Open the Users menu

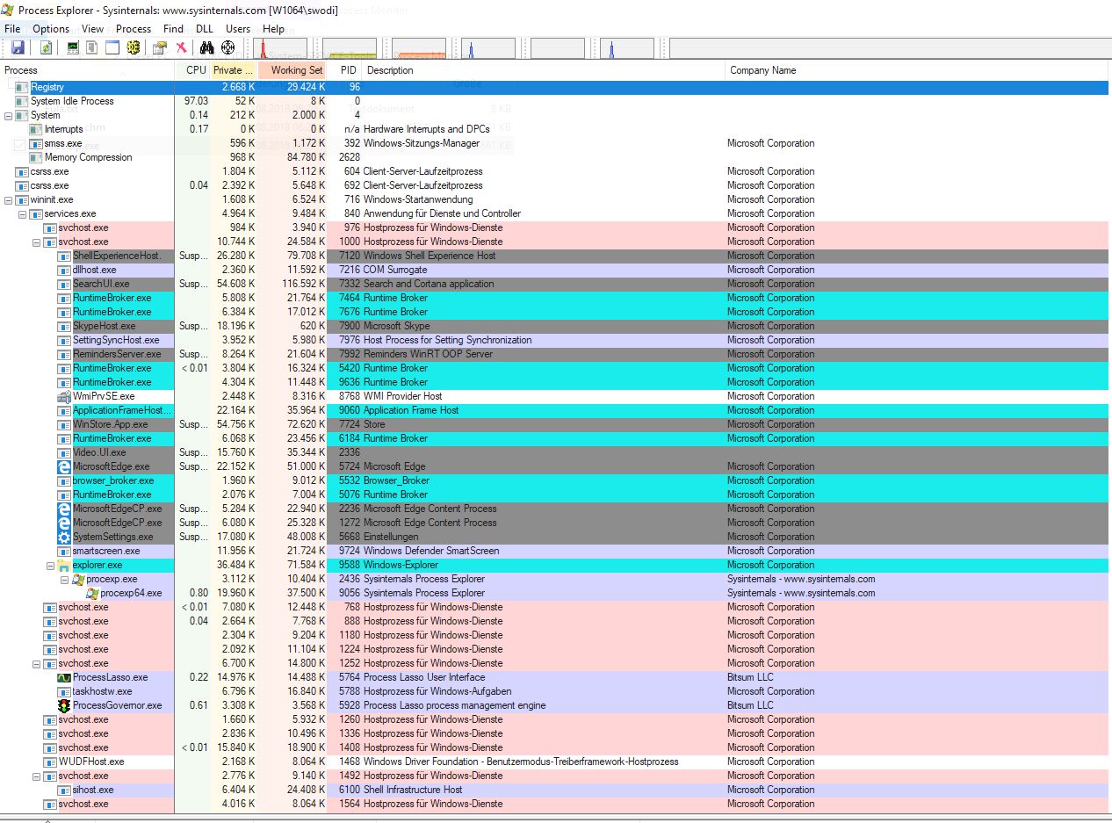pos(238,29)
